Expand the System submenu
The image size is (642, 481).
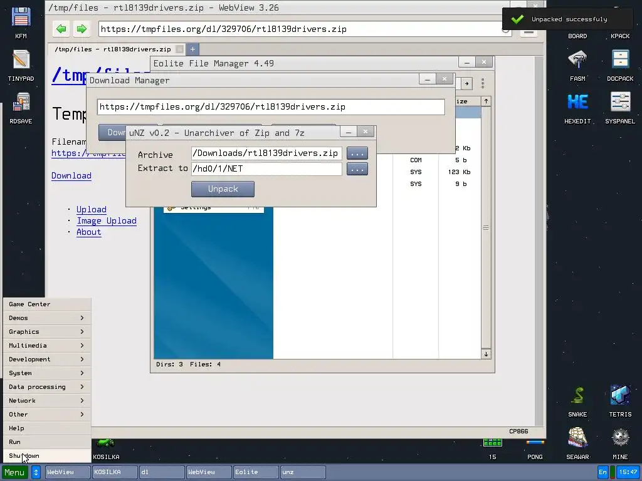[x=47, y=373]
